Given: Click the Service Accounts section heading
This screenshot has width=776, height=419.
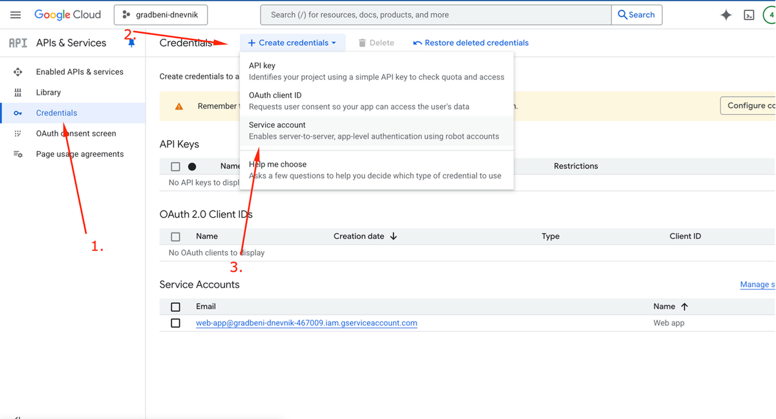Looking at the screenshot, I should point(199,285).
